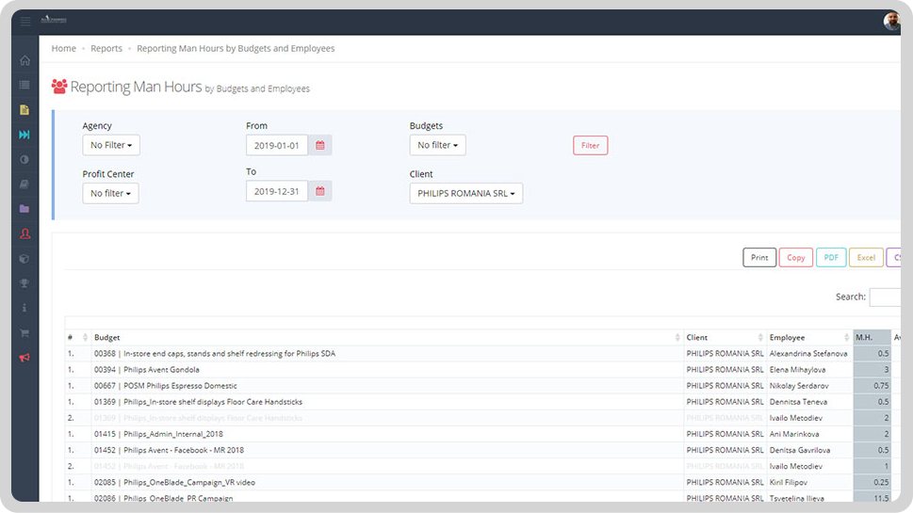Click the 11.5 man-hours cell
Viewport: 913px width, 513px height.
coord(872,498)
